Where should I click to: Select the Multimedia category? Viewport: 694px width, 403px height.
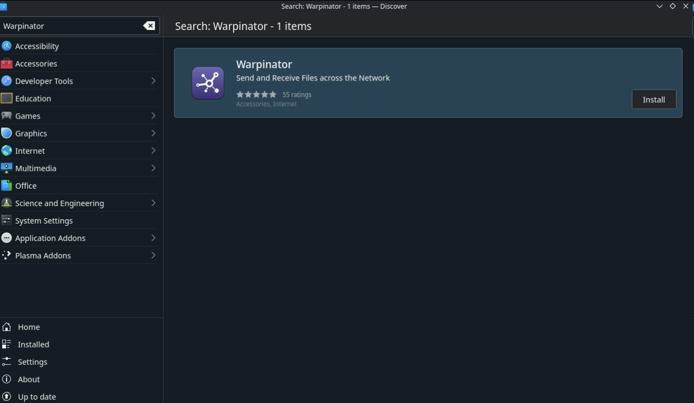coord(36,168)
